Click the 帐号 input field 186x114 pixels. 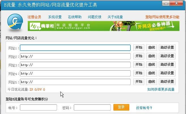(x=38, y=108)
